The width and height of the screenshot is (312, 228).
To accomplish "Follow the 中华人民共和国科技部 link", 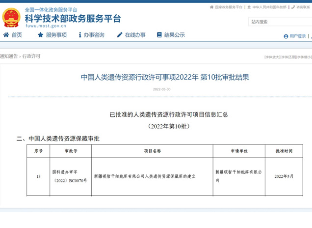I will click(269, 7).
